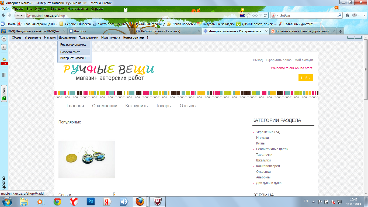368x207 pixels.
Task: Click the yoono logo in sidebar
Action: point(4,183)
